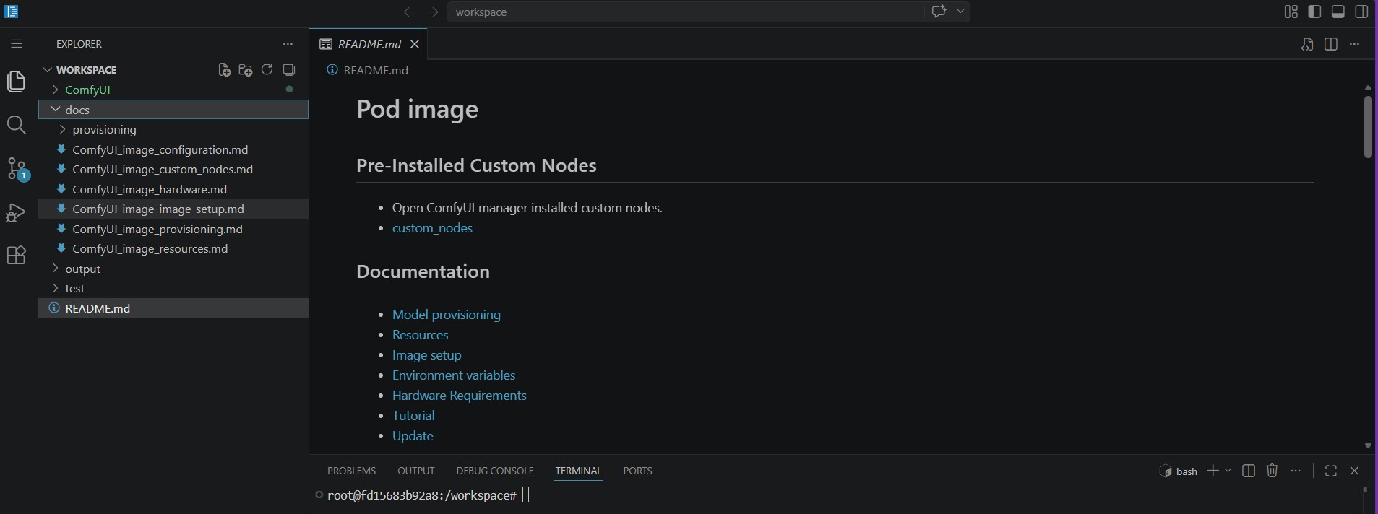Open the Update link

[413, 436]
